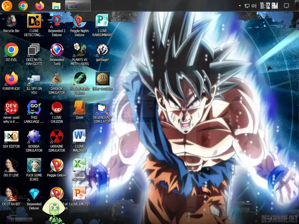The image size is (299, 224).
Task: Open the I LOVE RANSOMWARE Project icon
Action: point(102,26)
